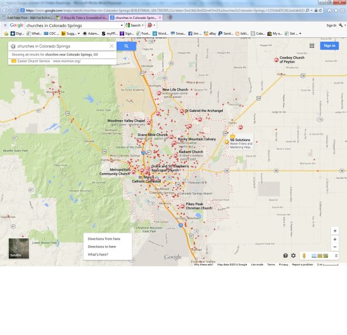Choose Directions from here in context menu
Image resolution: width=347 pixels, height=335 pixels.
coord(104,239)
